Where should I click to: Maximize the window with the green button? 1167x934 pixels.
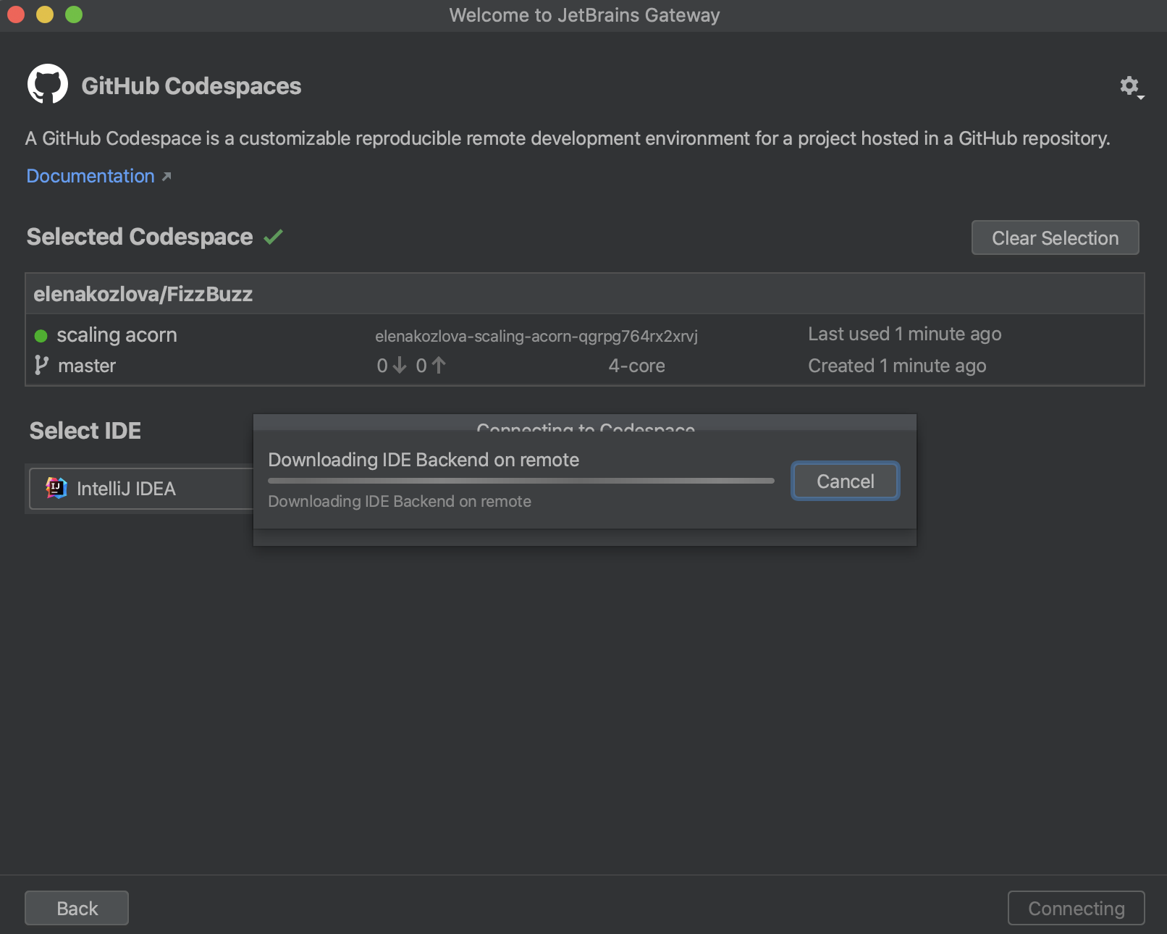coord(74,14)
